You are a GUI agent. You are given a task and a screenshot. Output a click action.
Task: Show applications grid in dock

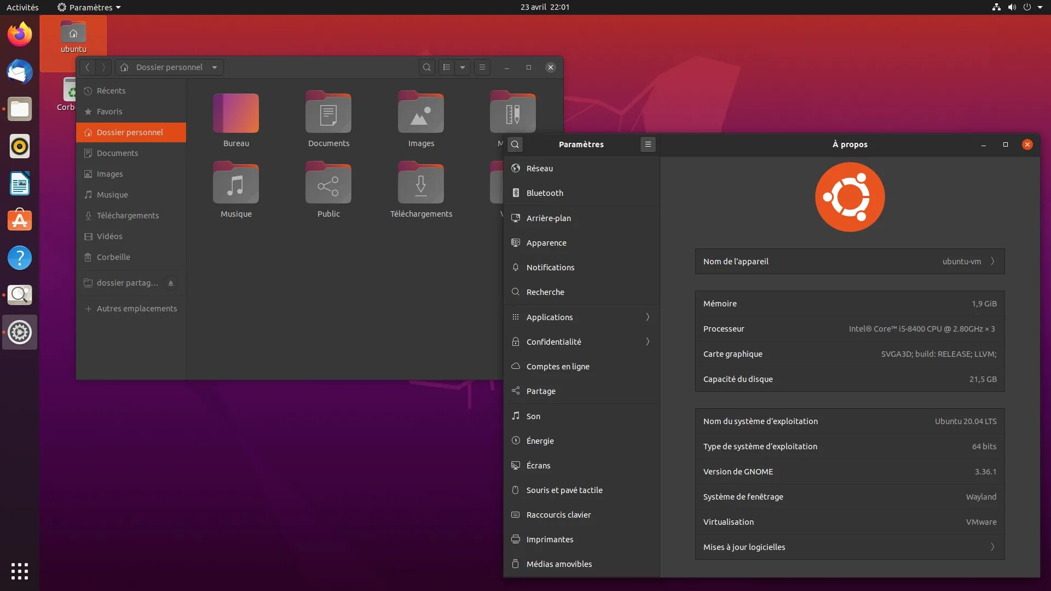tap(20, 571)
